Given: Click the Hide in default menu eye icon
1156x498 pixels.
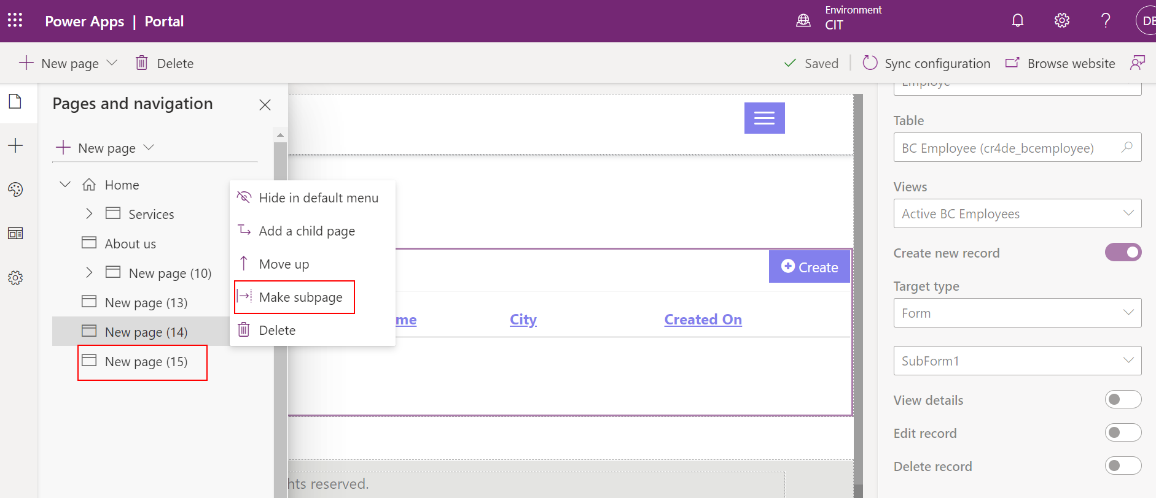Looking at the screenshot, I should coord(244,197).
